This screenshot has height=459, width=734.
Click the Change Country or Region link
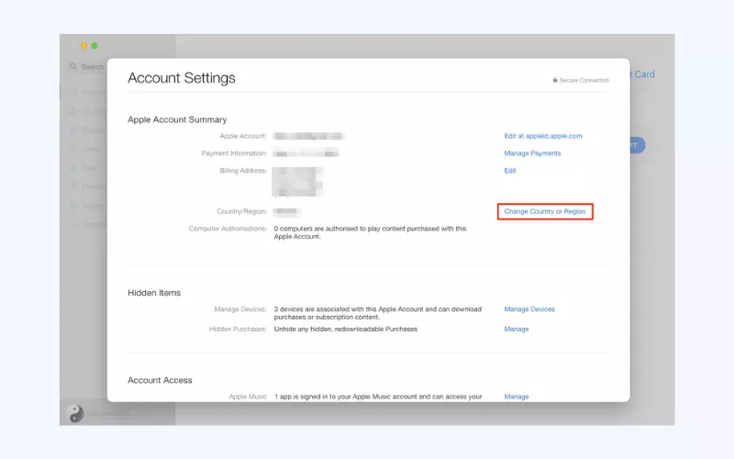tap(545, 212)
